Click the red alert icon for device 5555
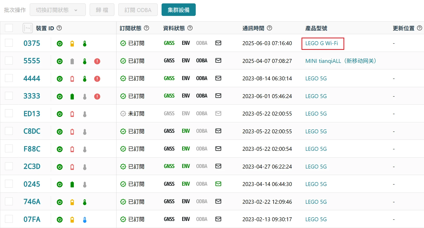The width and height of the screenshot is (424, 228). (x=97, y=61)
